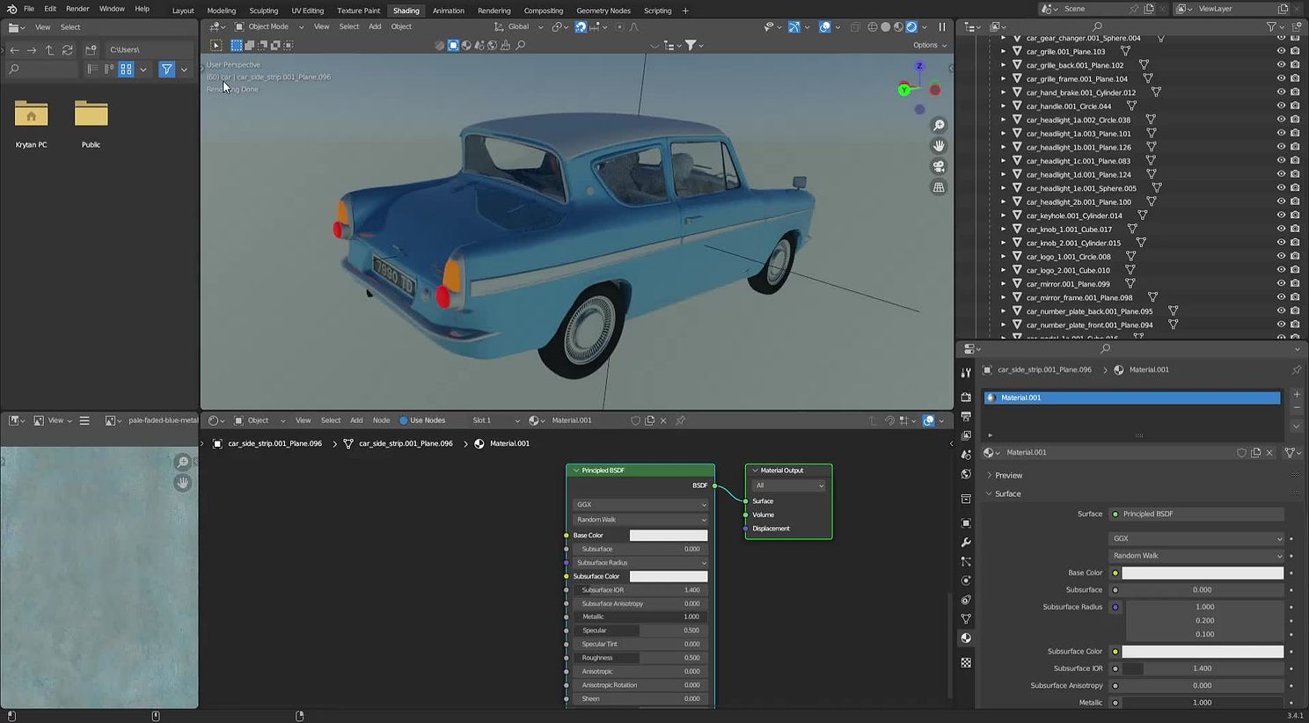The width and height of the screenshot is (1309, 723).
Task: Create new folder in file browser
Action: [91, 50]
